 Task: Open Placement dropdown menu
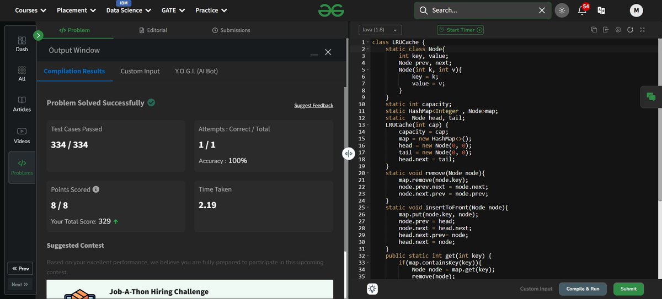pyautogui.click(x=76, y=10)
